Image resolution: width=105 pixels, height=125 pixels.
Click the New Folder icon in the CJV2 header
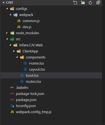(83, 2)
